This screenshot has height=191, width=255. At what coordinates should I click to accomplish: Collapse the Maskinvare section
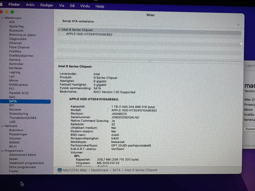(x=2, y=18)
